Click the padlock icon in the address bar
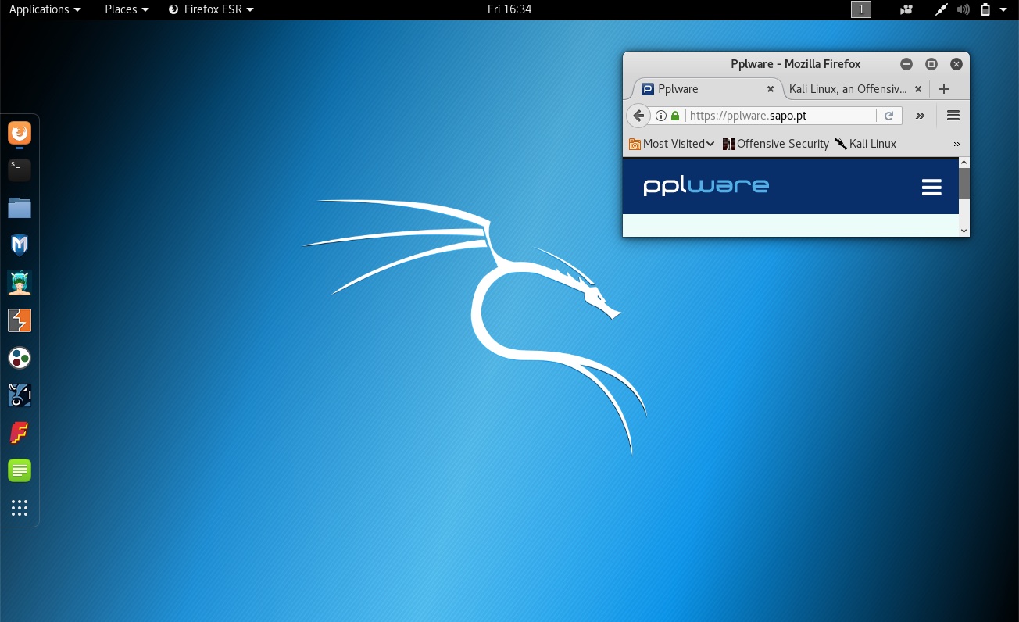 [x=675, y=115]
